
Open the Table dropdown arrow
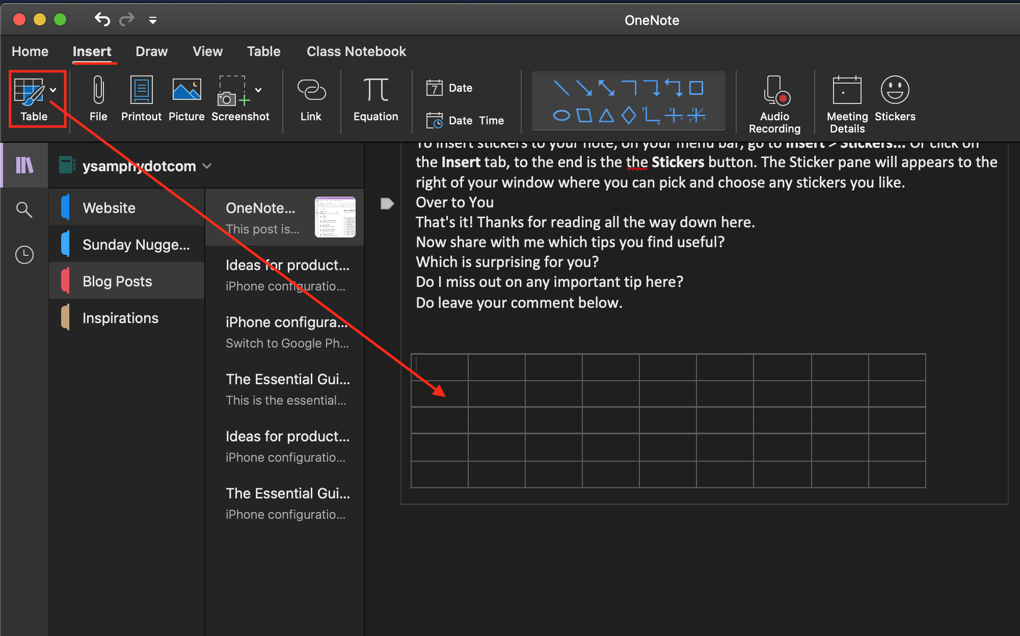(53, 90)
